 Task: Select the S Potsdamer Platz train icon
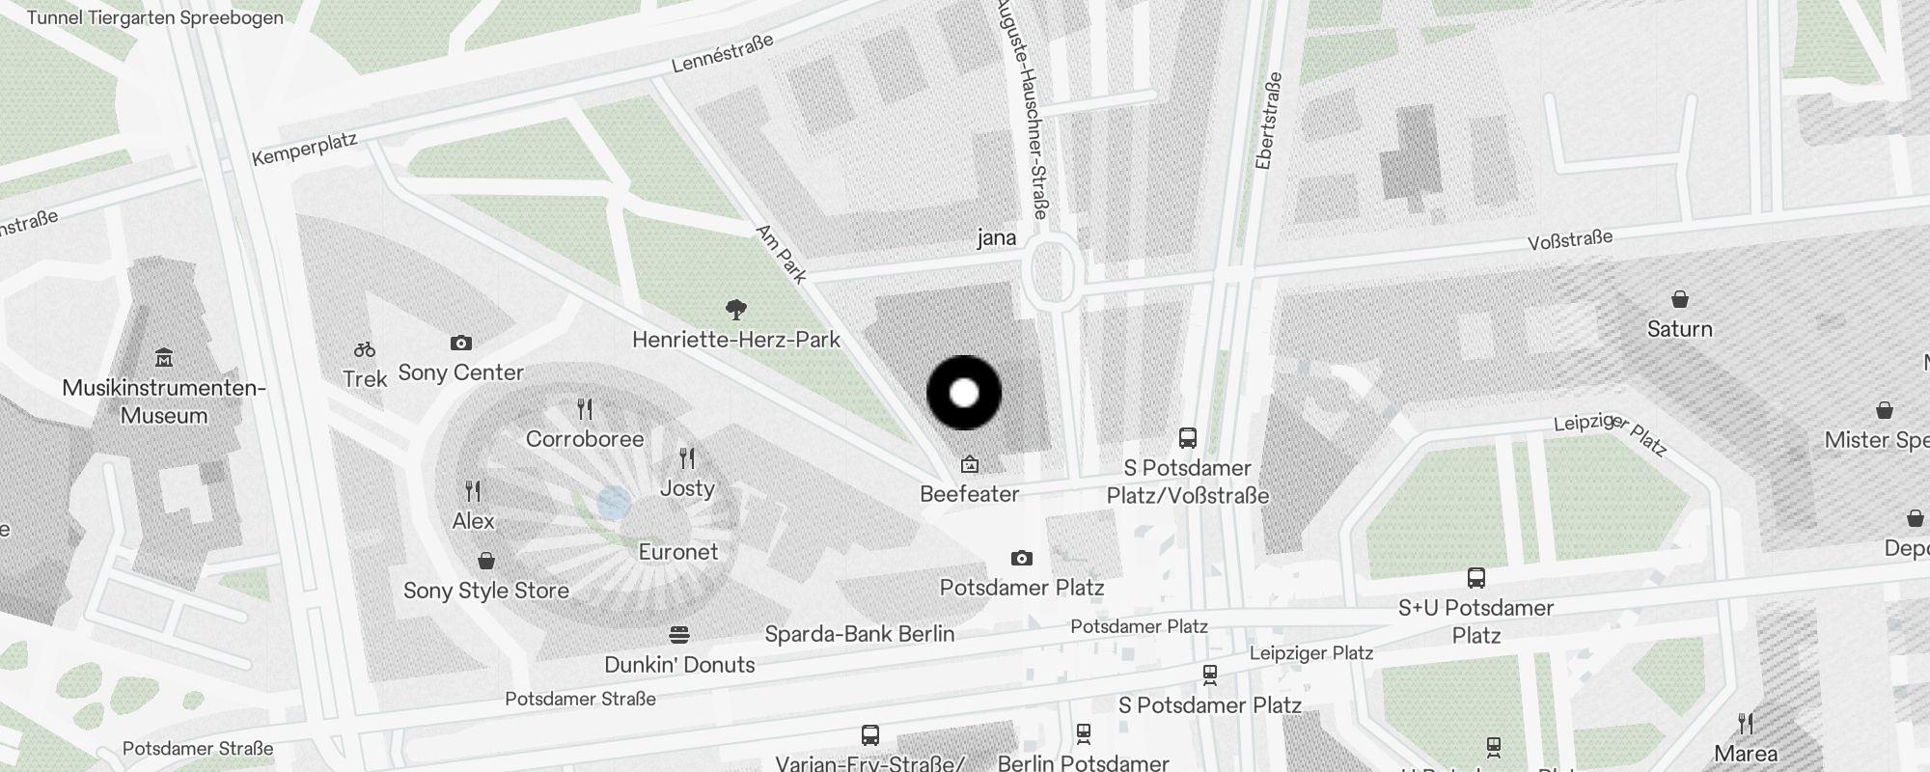(x=1210, y=675)
